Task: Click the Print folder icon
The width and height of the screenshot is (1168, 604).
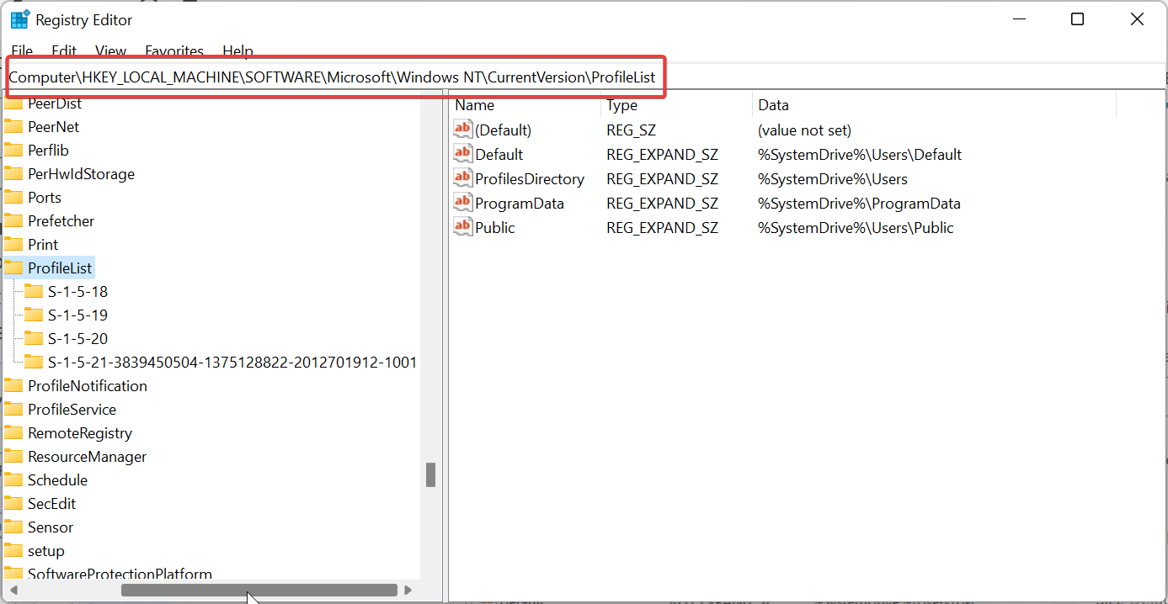Action: click(x=13, y=245)
